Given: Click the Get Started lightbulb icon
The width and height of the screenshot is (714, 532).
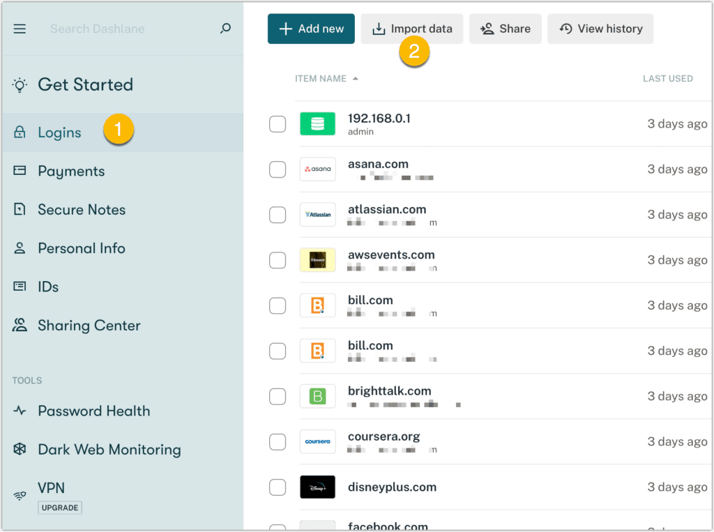Looking at the screenshot, I should point(20,85).
